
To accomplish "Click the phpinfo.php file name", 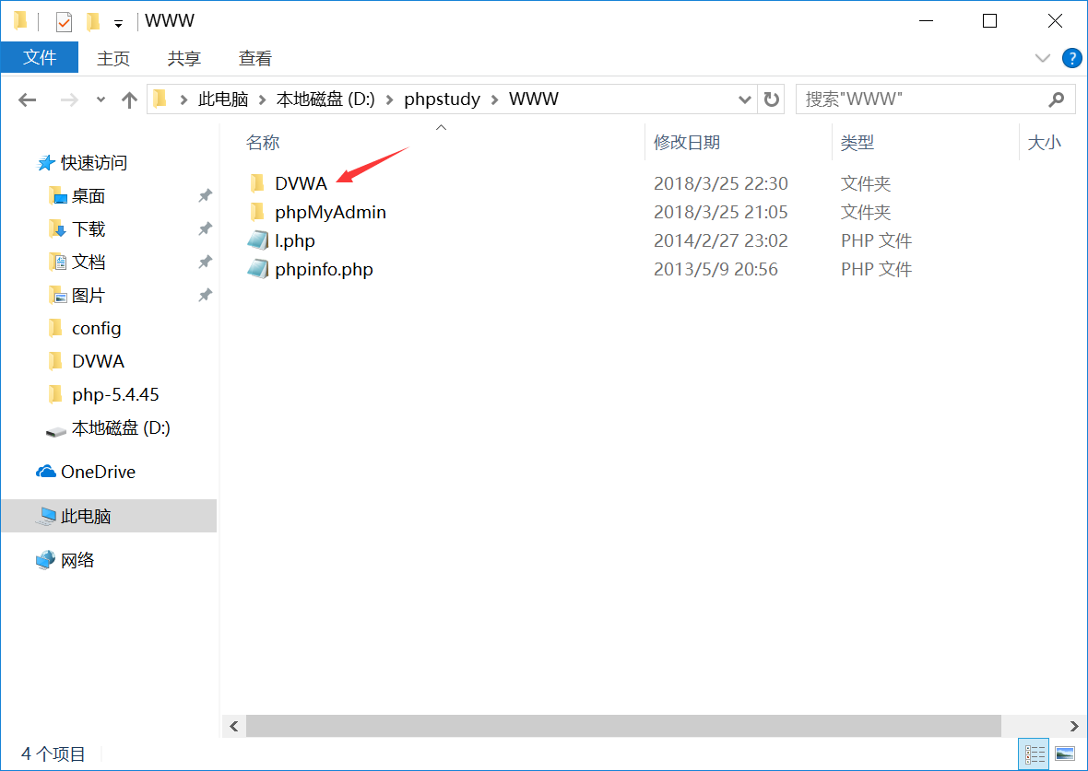I will click(x=324, y=269).
